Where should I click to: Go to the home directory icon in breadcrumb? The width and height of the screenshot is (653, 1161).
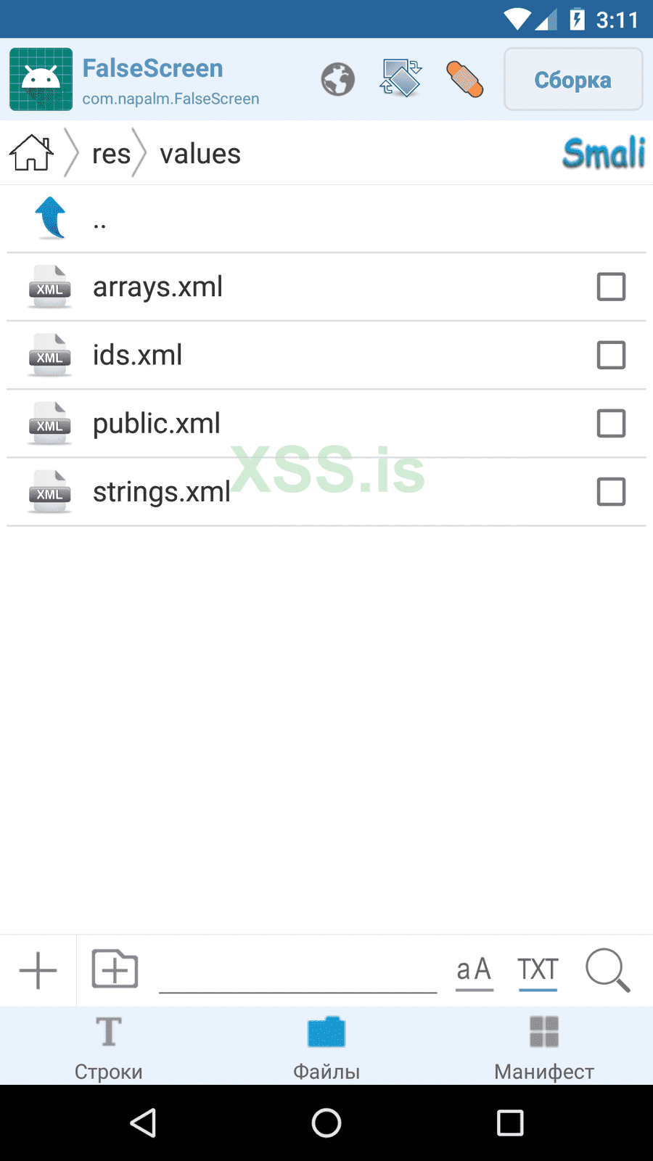pyautogui.click(x=30, y=152)
